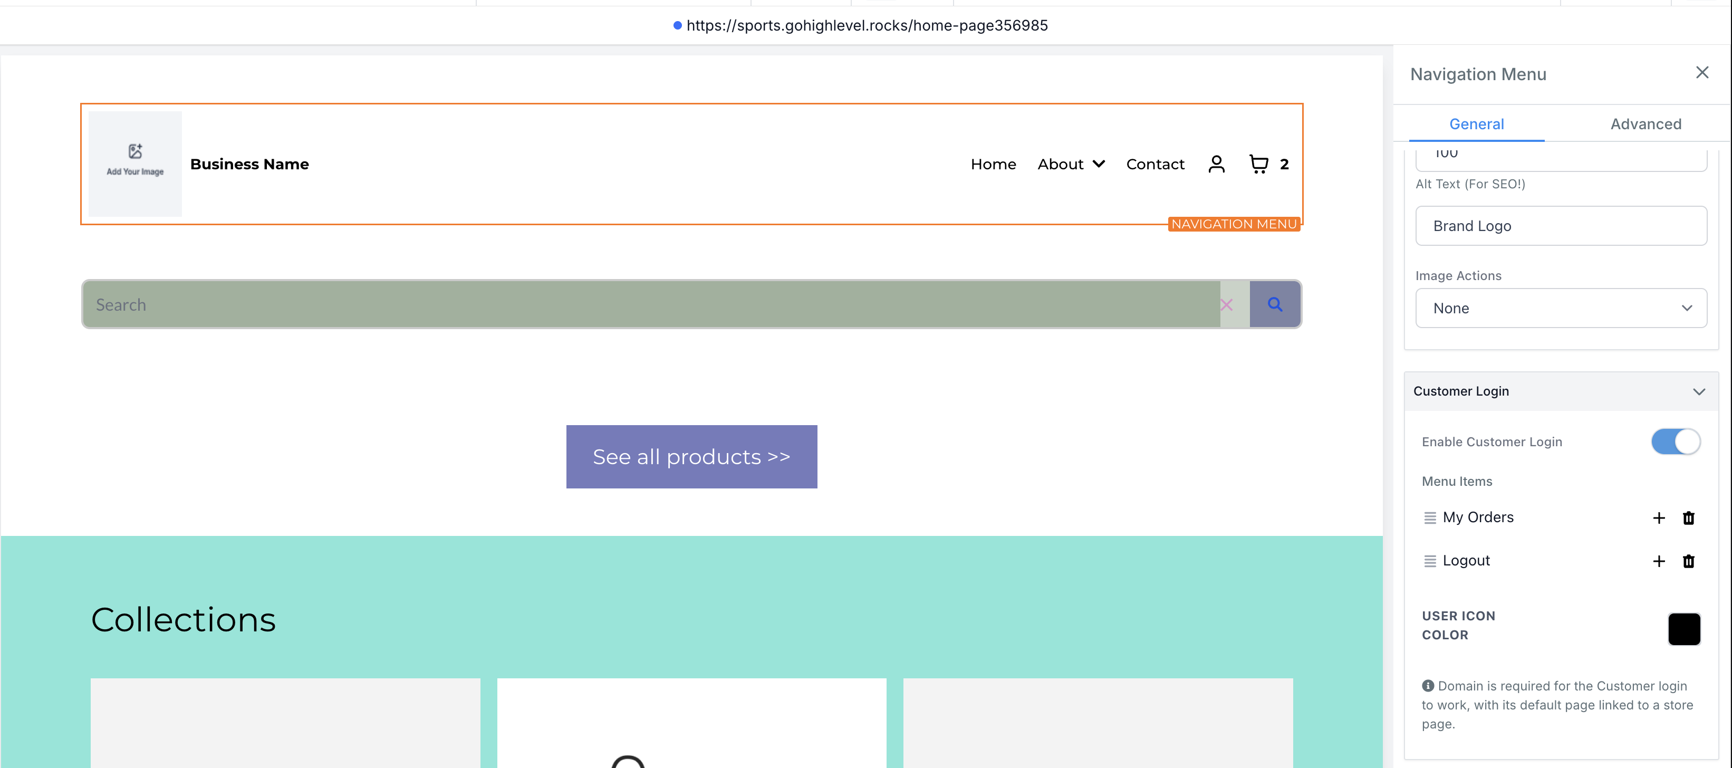1732x768 pixels.
Task: Collapse the Customer Login section
Action: [1698, 391]
